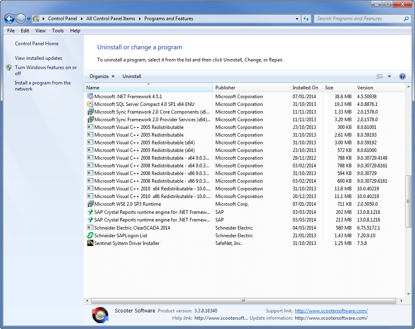This screenshot has height=329, width=415.
Task: Expand the address bar history dropdown
Action: coord(297,19)
